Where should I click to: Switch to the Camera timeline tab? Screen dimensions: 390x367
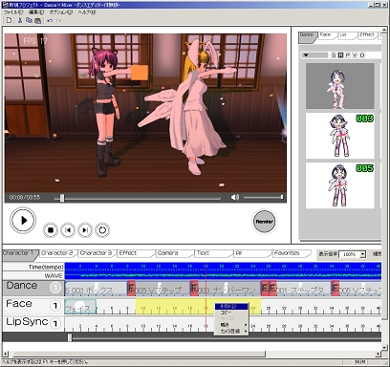[x=174, y=253]
